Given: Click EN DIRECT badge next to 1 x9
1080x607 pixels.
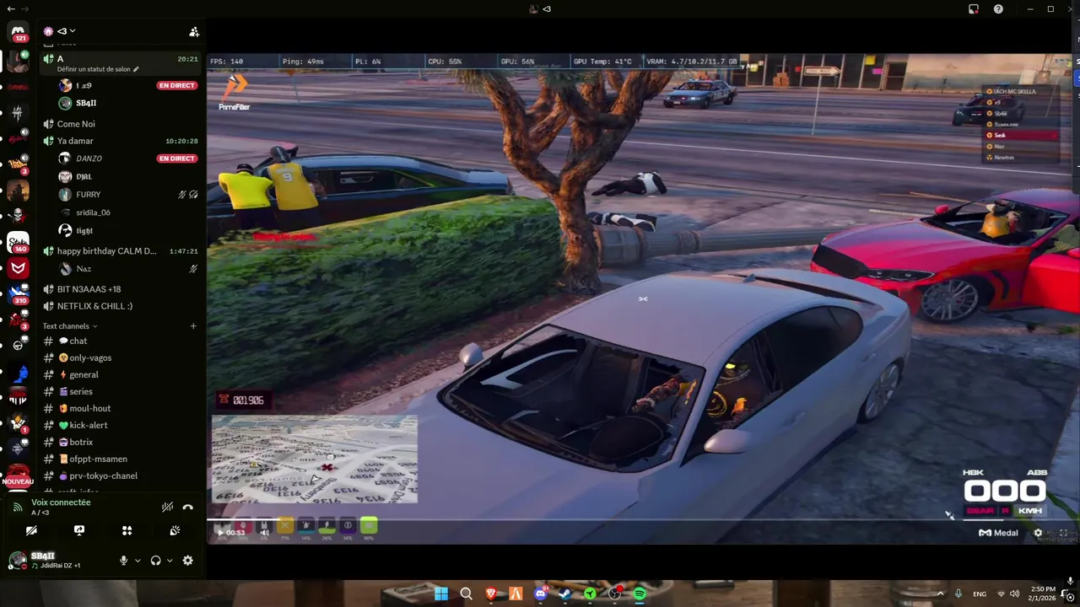Looking at the screenshot, I should pos(176,86).
